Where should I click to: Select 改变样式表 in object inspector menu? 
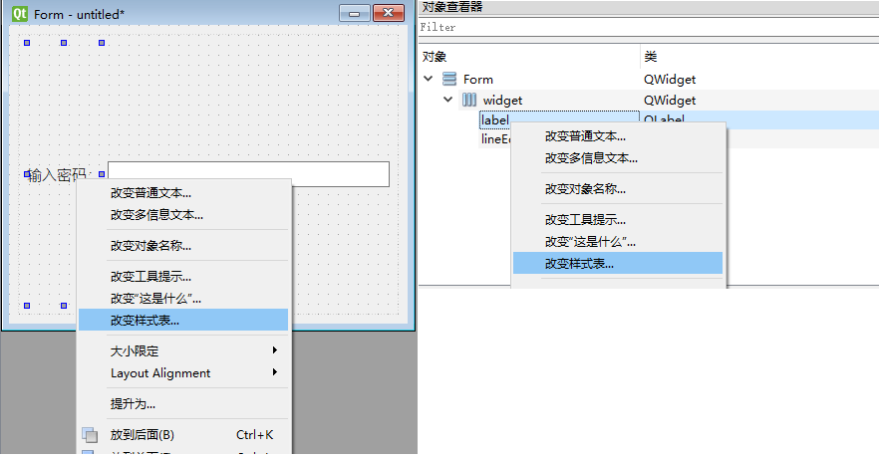pos(618,263)
